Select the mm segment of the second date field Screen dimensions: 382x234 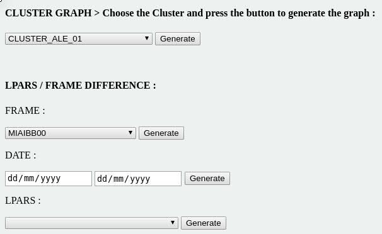click(x=119, y=179)
